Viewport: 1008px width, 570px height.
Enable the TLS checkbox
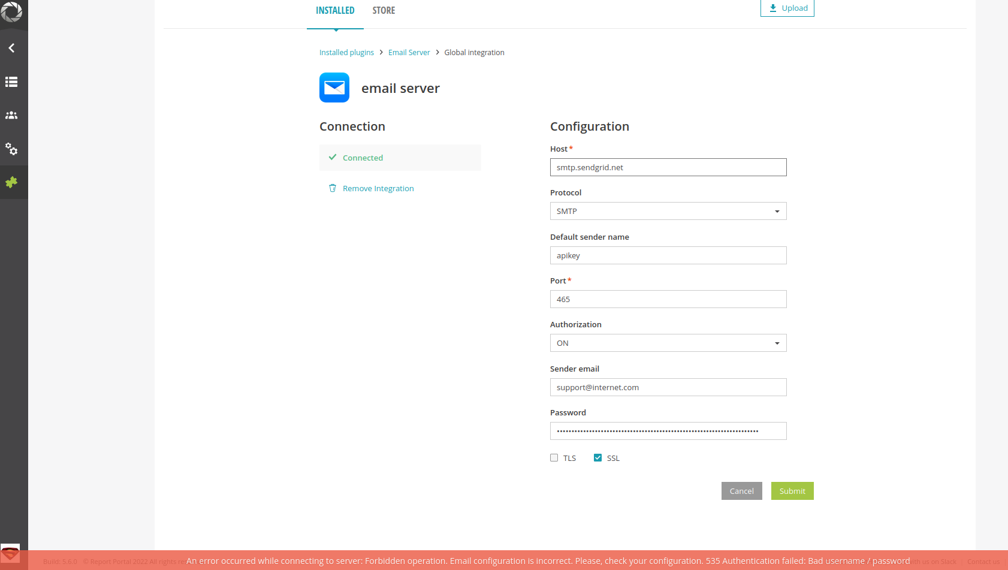554,457
